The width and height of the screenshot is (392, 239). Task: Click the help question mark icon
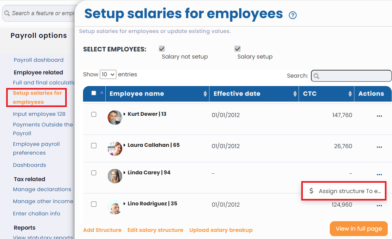coord(293,15)
